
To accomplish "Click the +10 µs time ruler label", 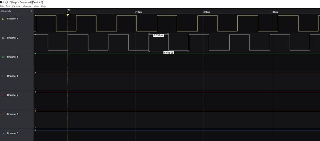I will [x=138, y=12].
